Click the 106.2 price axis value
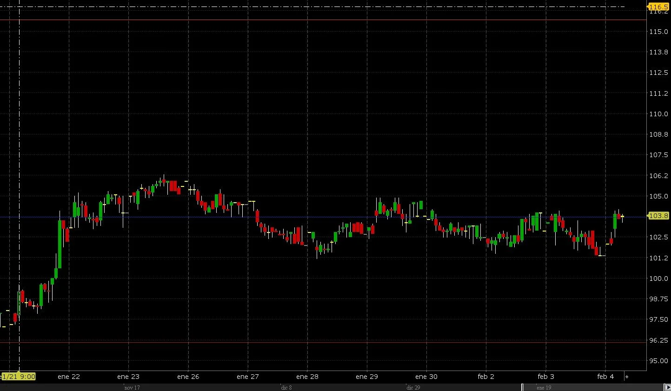 pyautogui.click(x=658, y=176)
